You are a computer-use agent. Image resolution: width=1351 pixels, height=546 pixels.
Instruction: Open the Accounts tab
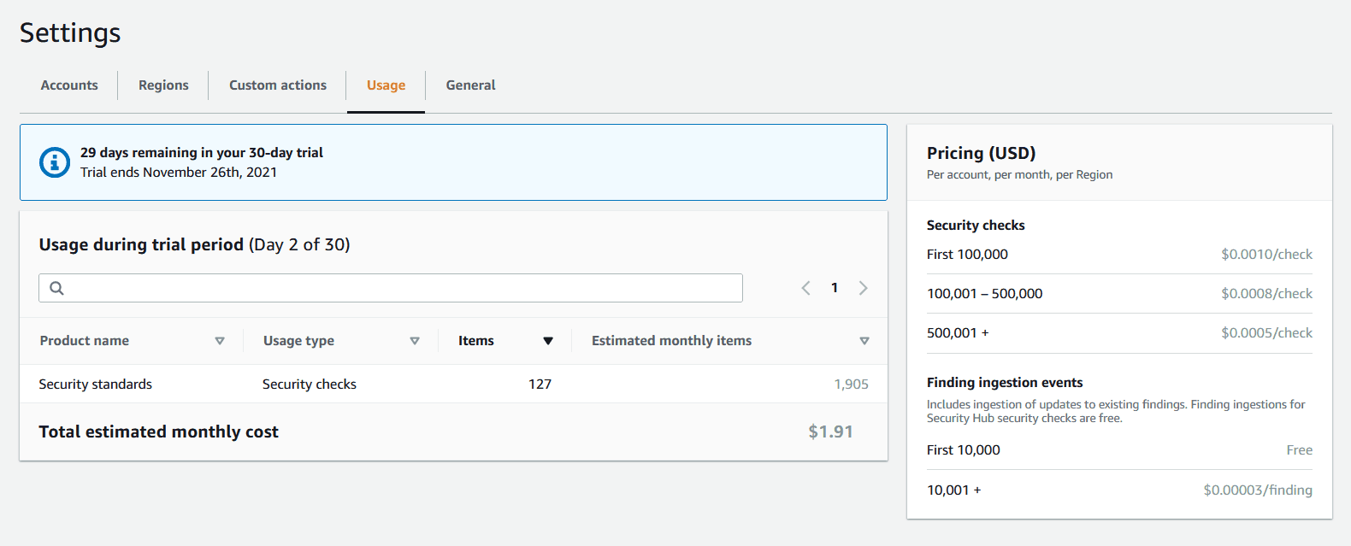(69, 85)
